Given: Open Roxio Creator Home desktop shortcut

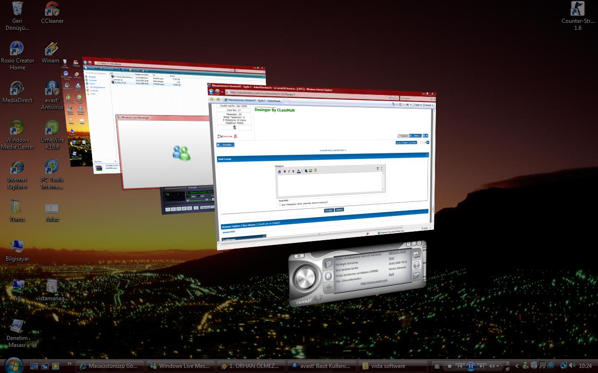Looking at the screenshot, I should pos(17,50).
